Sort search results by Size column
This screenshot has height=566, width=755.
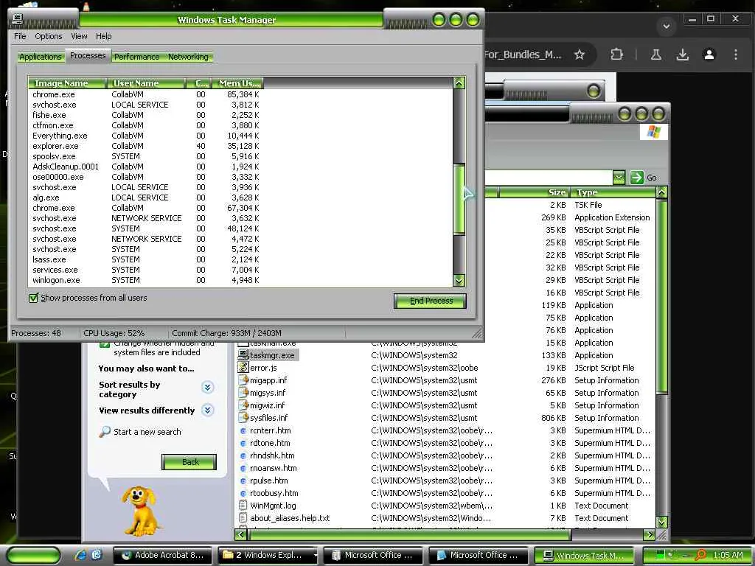pos(534,192)
